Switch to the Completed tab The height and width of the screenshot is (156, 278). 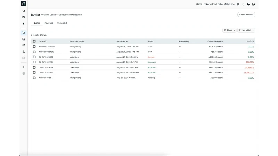(x=62, y=23)
